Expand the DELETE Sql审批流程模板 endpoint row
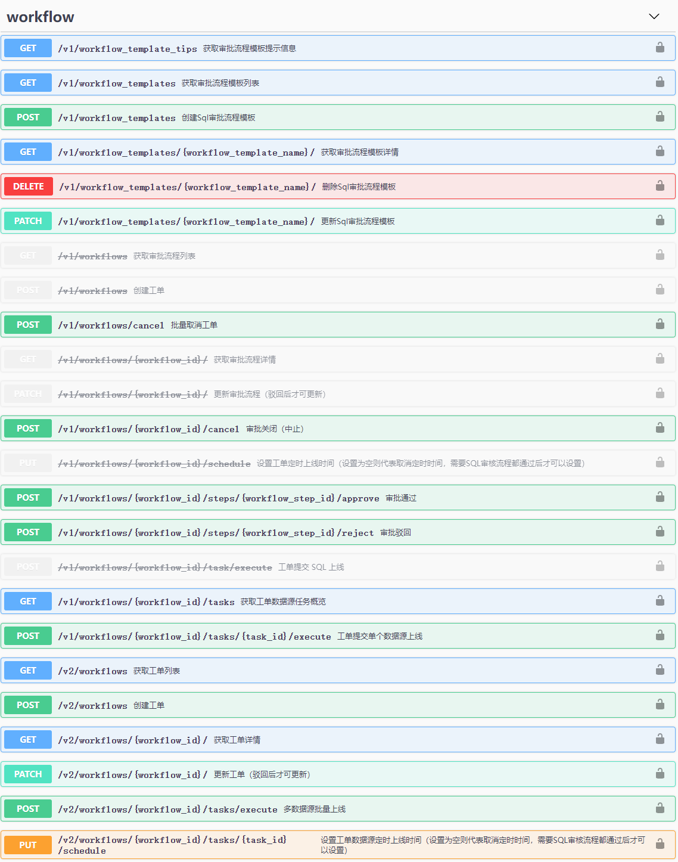678x862 pixels. point(298,186)
